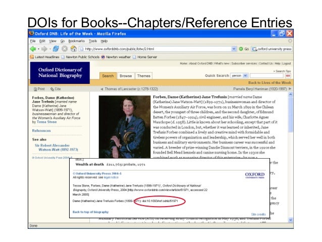
Task: Open Subscriber services link
Action: pos(244,64)
